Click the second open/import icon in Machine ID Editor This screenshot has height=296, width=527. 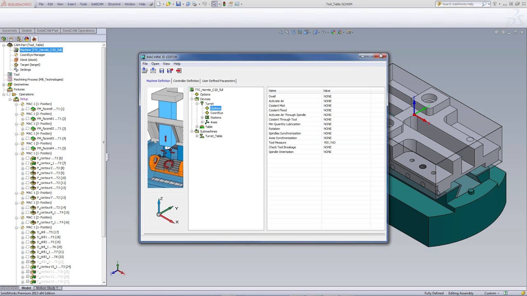click(153, 71)
